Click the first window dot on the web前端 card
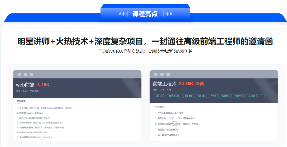The image size is (287, 147). [x=19, y=74]
